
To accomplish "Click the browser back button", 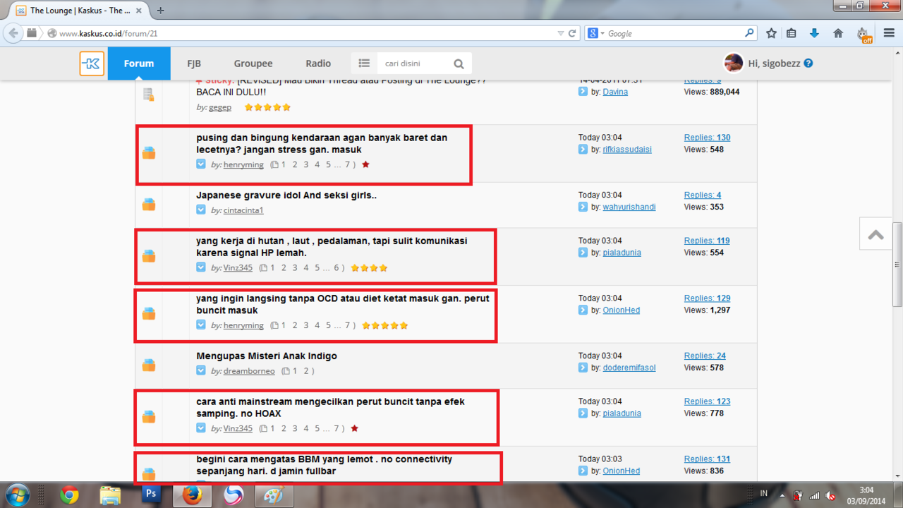I will [x=13, y=33].
